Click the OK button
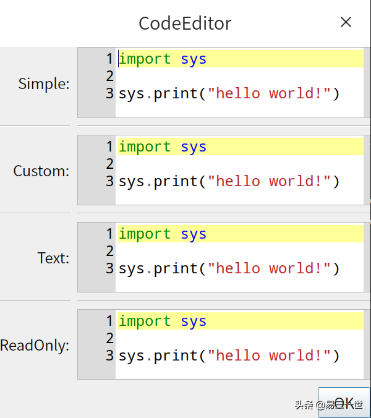This screenshot has height=418, width=371. pyautogui.click(x=343, y=403)
